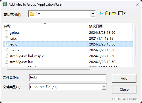Click the Add button

tap(124, 78)
